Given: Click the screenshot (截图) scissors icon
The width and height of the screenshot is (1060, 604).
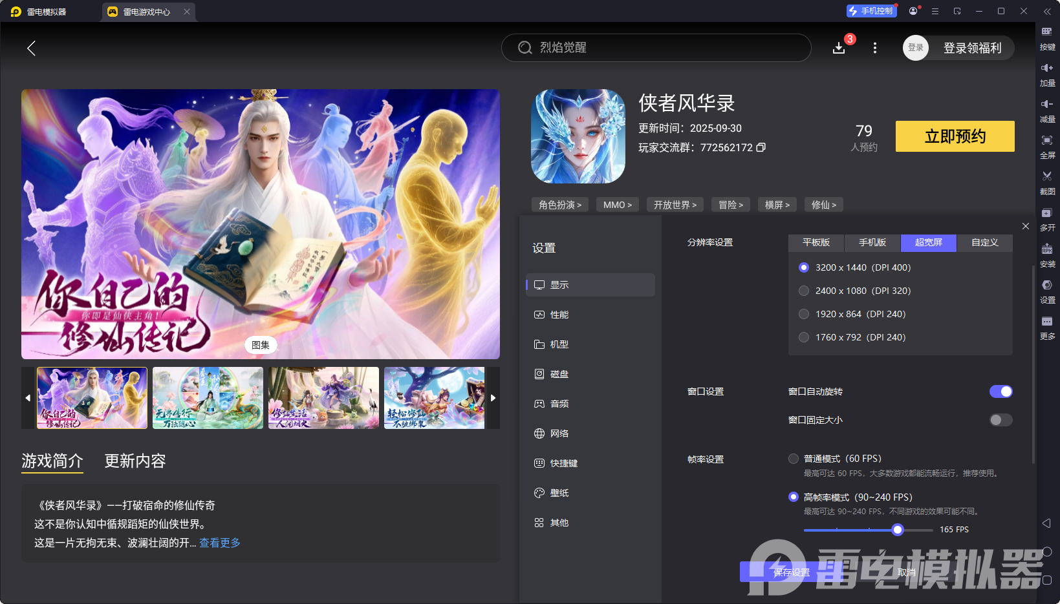Looking at the screenshot, I should (x=1047, y=176).
